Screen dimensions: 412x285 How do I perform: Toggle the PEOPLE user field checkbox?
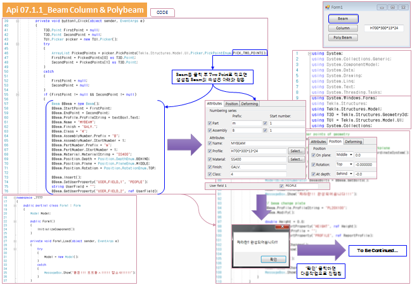(282, 186)
